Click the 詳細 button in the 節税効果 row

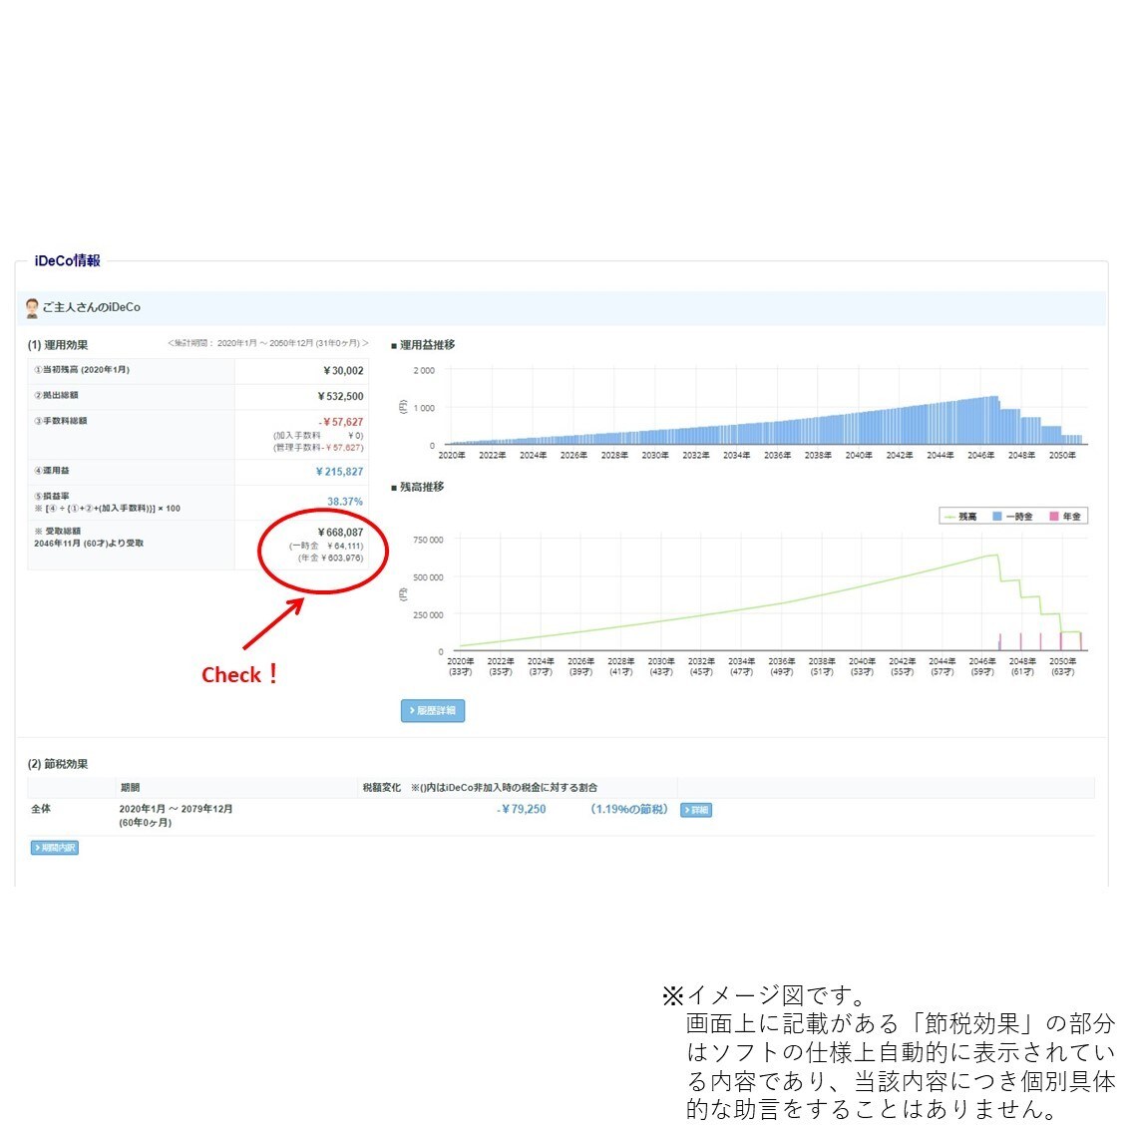[x=696, y=810]
